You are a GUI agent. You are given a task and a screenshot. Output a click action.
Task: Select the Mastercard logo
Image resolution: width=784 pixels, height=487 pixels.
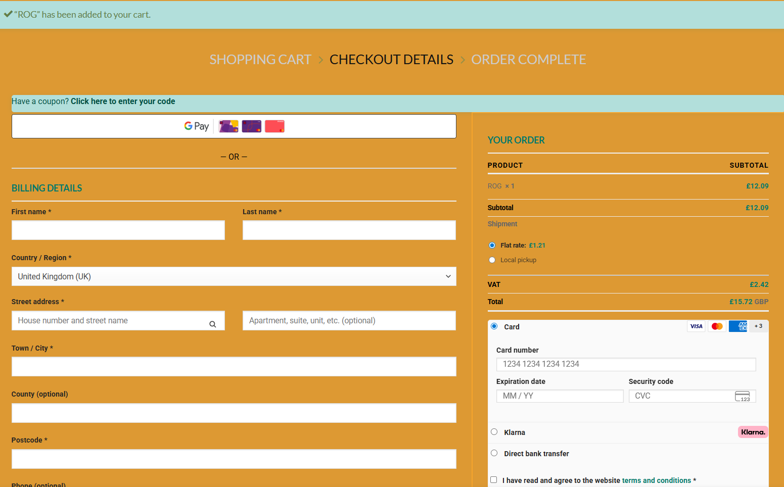tap(717, 326)
